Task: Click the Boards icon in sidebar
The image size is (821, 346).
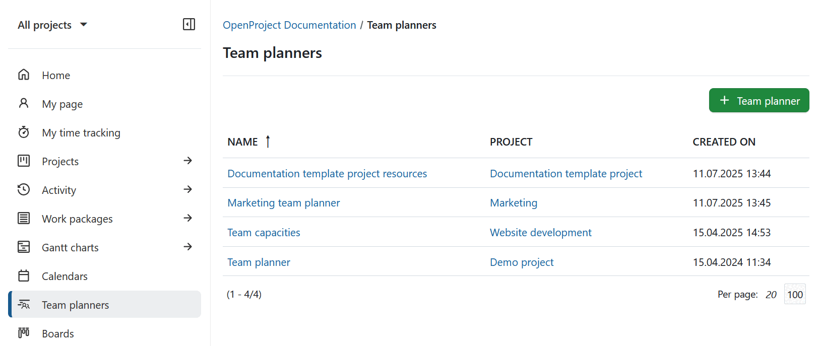Action: 24,333
